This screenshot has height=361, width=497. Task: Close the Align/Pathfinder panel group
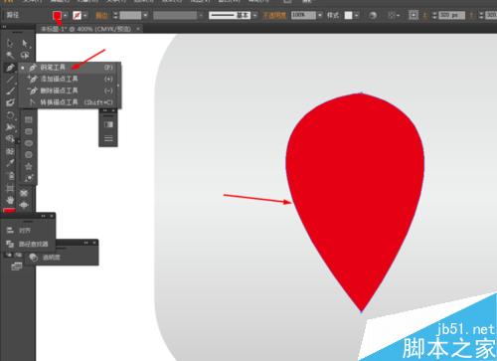pos(52,216)
